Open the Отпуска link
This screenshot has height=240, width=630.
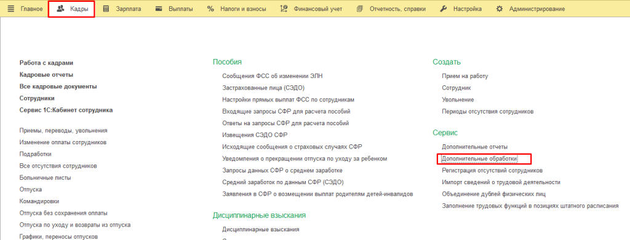[31, 190]
